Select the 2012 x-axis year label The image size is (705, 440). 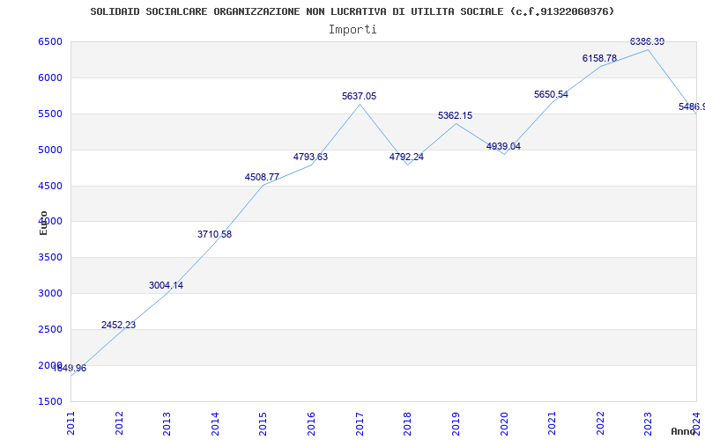click(x=119, y=423)
